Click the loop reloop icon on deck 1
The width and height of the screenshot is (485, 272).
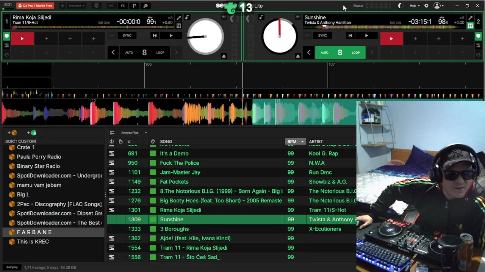pos(6,54)
